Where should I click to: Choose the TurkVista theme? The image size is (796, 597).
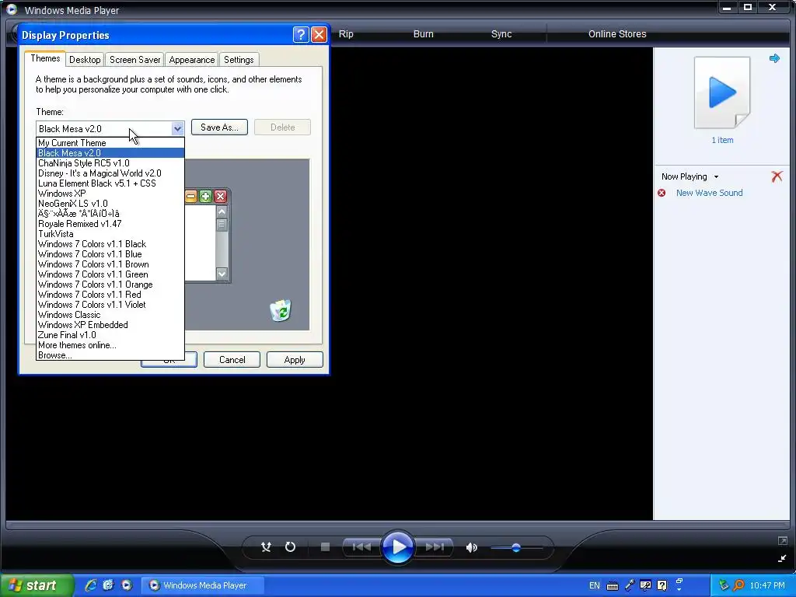pyautogui.click(x=110, y=234)
